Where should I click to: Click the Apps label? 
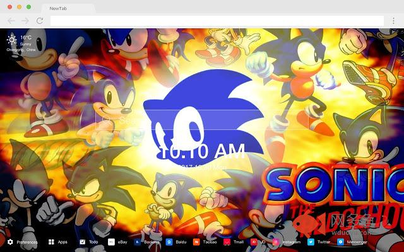62,242
